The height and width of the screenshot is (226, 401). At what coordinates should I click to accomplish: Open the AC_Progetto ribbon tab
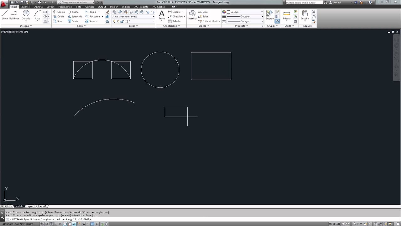pyautogui.click(x=141, y=7)
